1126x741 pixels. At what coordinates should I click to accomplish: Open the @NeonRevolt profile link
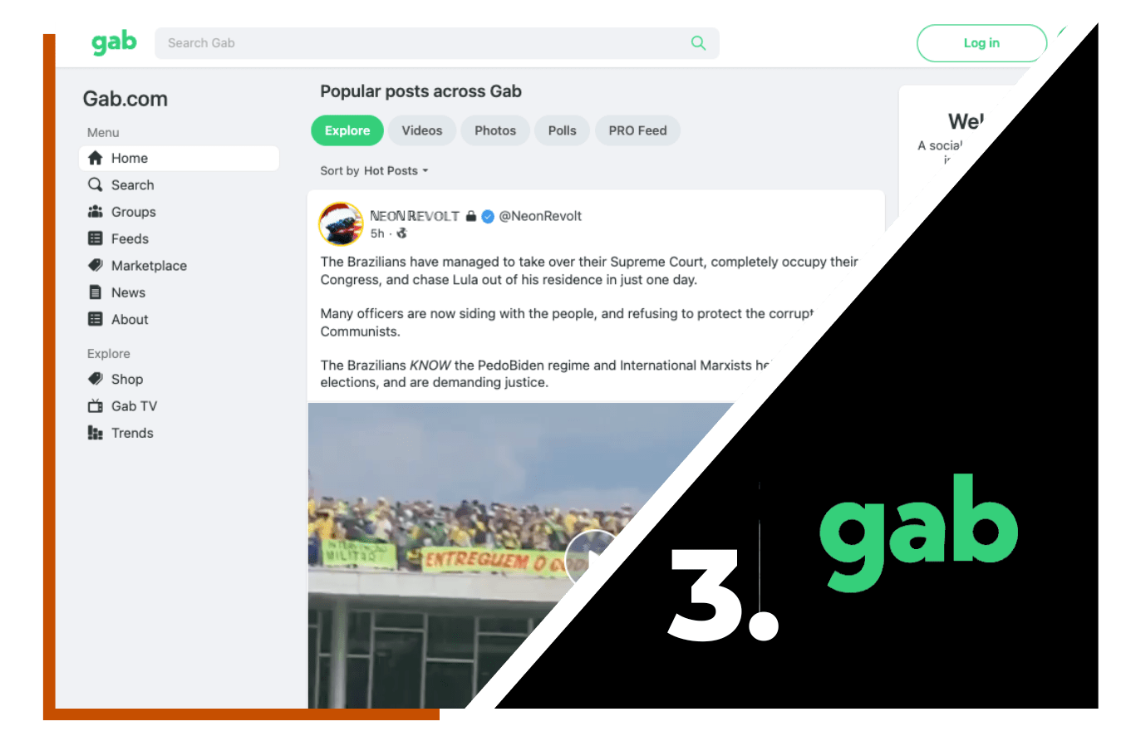click(x=540, y=216)
